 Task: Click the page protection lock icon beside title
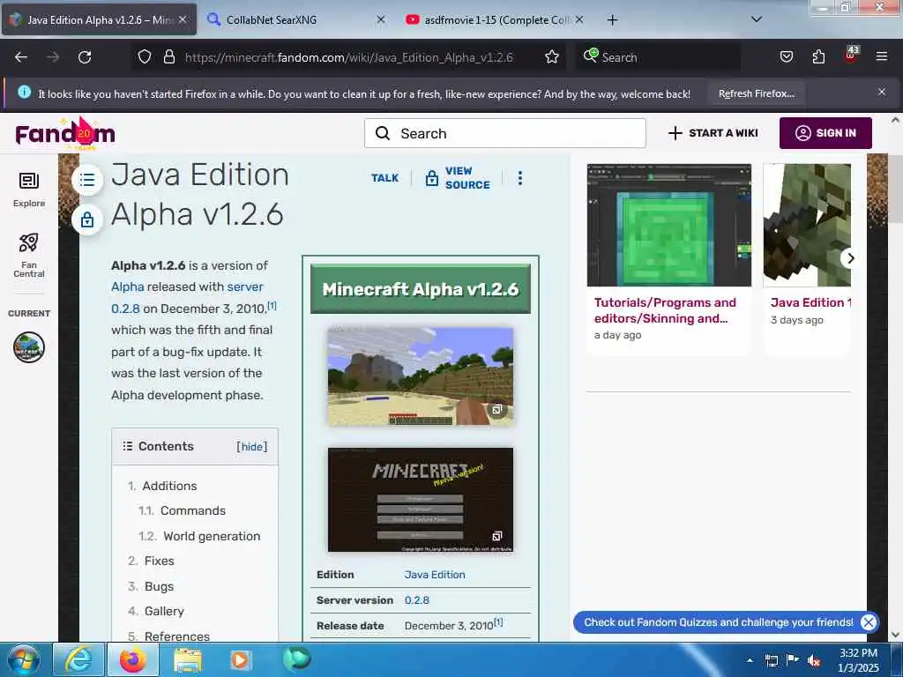tap(87, 219)
